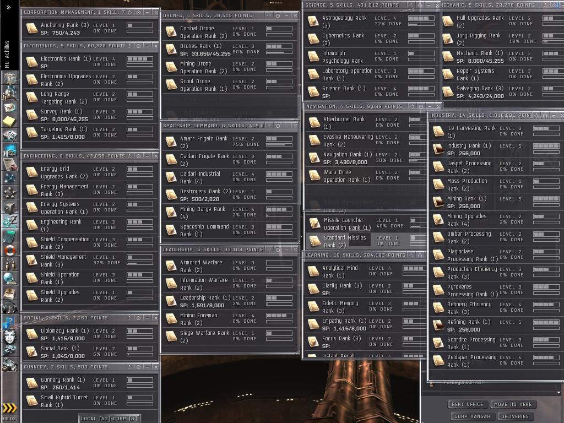Select Small Hybrid Turret Rank (1) skill

coord(90,401)
